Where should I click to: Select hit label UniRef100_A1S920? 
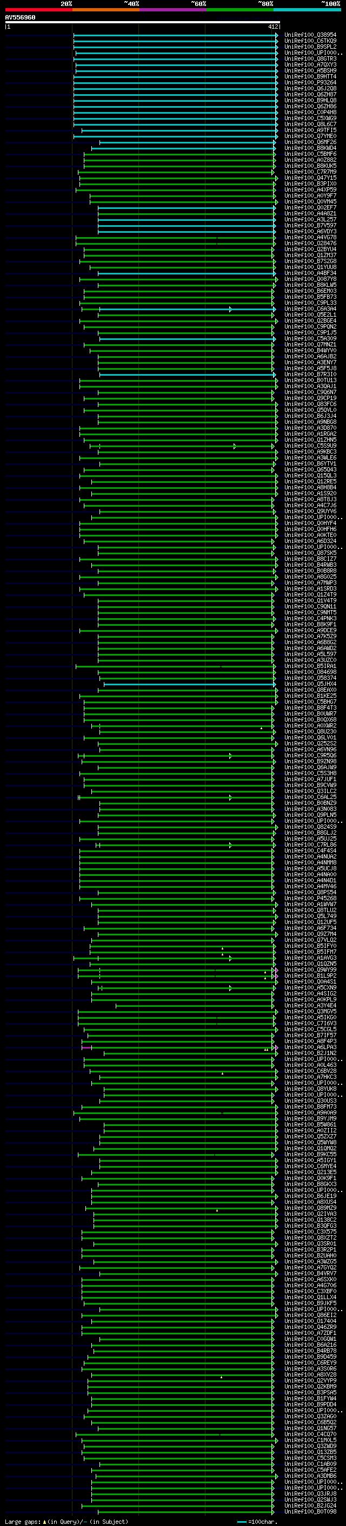point(310,494)
